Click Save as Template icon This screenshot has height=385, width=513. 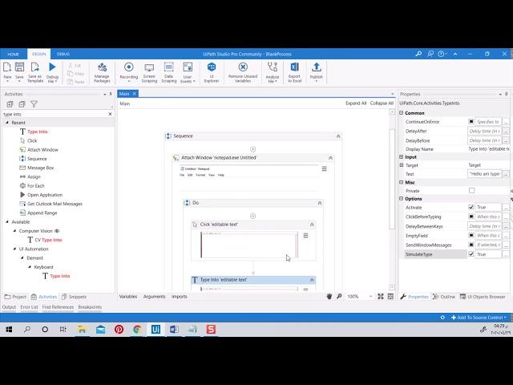point(35,67)
